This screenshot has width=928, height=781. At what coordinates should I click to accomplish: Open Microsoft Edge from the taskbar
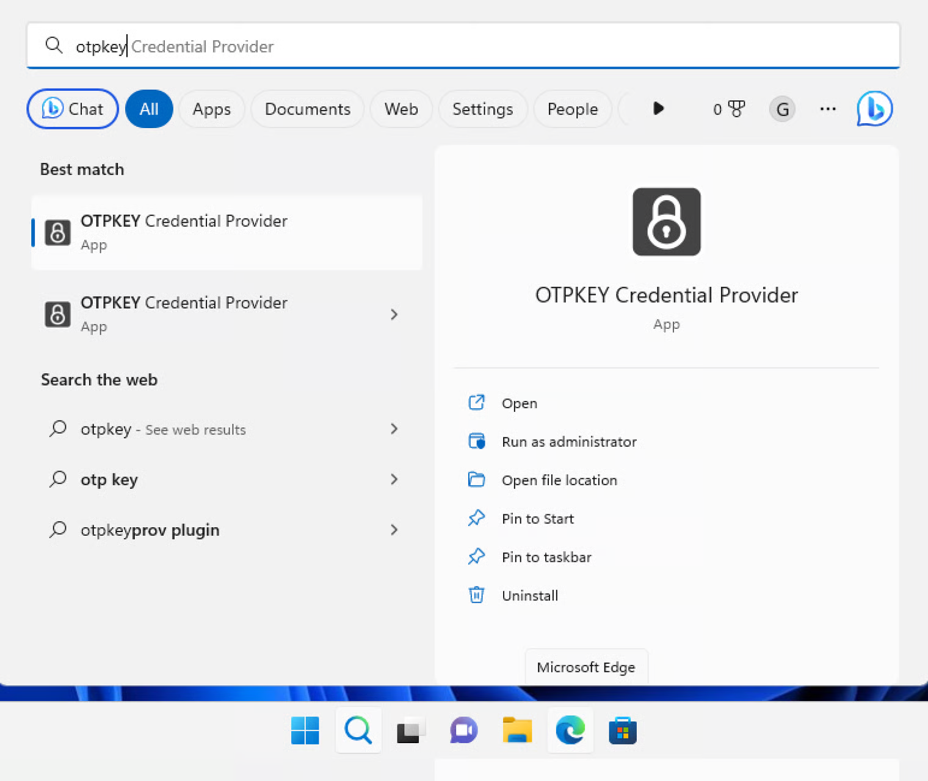570,730
